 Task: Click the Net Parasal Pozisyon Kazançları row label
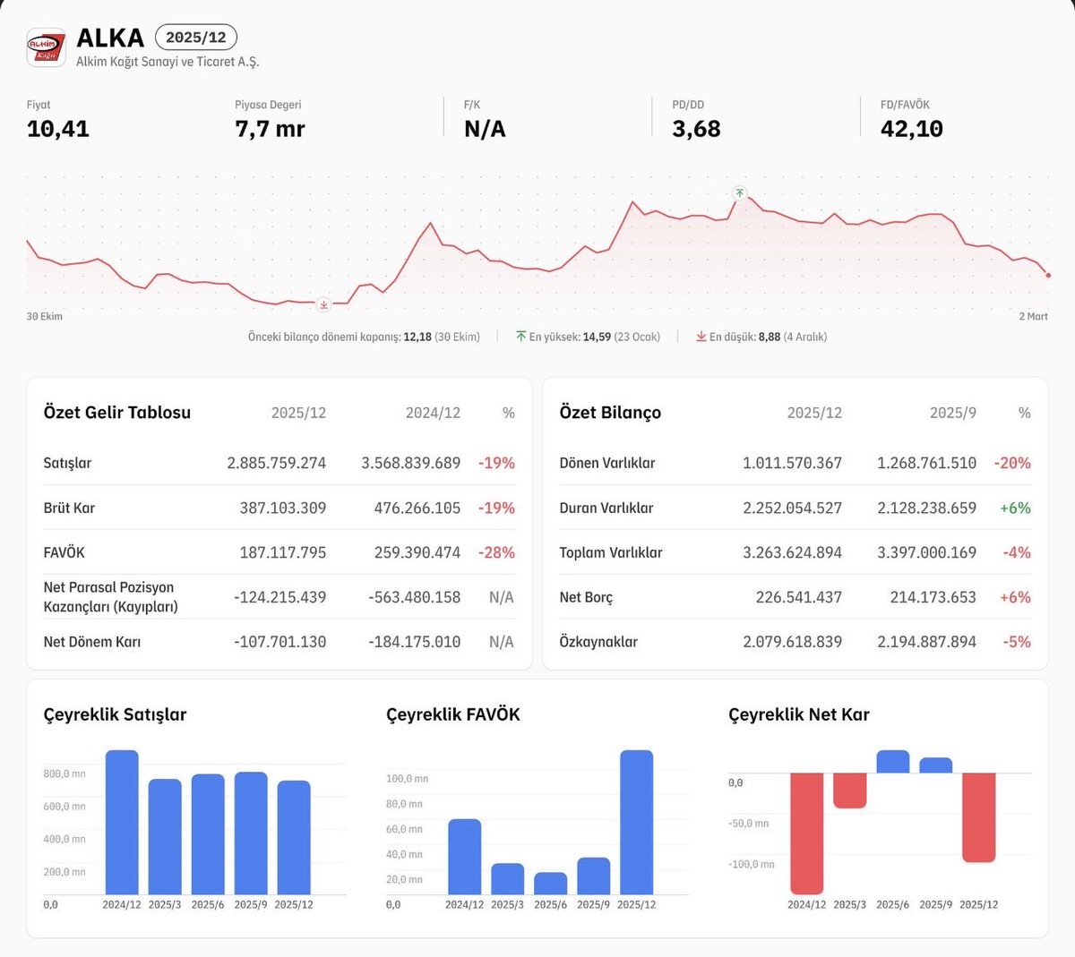(111, 597)
